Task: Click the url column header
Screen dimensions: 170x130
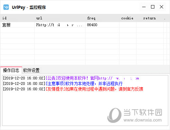Action: 60,18
